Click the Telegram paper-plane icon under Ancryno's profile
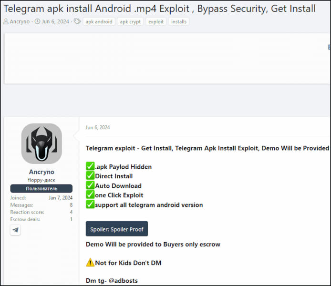 pos(15,230)
